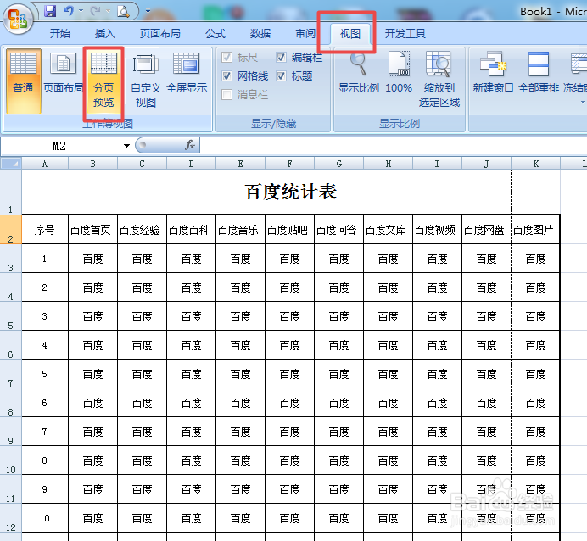Click the 百度贴吧 header cell

coord(290,229)
